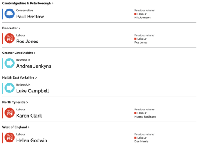
Task: Click the Conservative tree logo beside Paul Bristow
Action: (x=9, y=14)
